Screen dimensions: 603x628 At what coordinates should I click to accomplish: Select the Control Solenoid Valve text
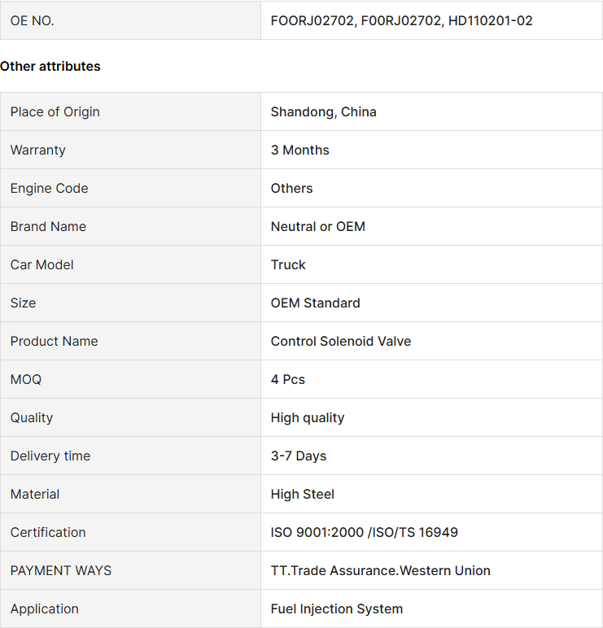[x=341, y=341]
